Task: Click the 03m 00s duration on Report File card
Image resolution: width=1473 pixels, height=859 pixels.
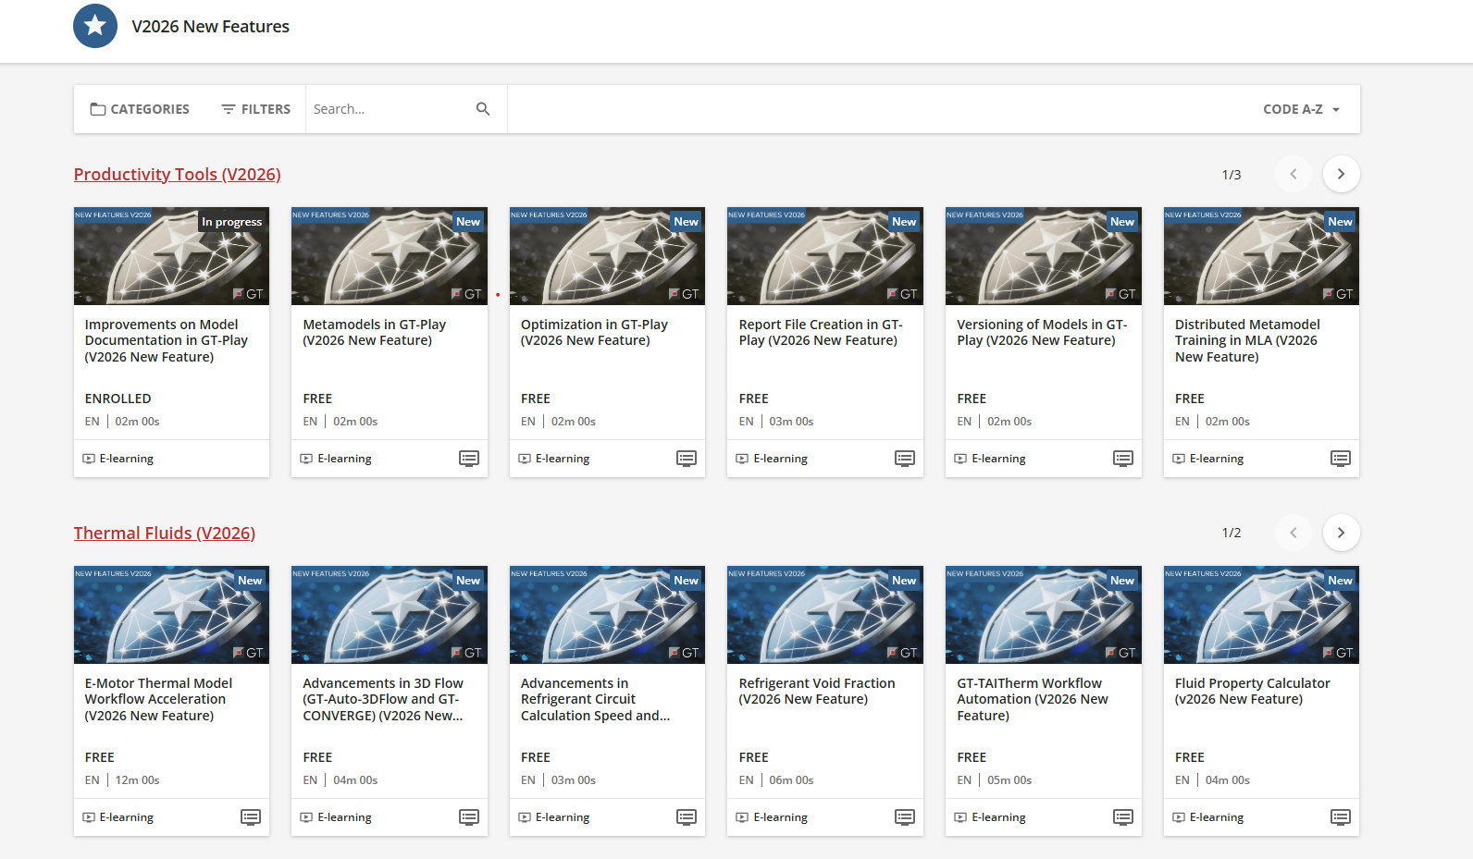Action: 792,422
